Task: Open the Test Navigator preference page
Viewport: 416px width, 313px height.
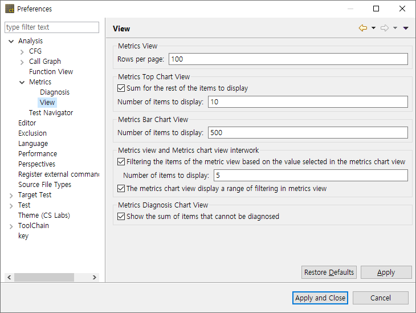Action: (51, 113)
